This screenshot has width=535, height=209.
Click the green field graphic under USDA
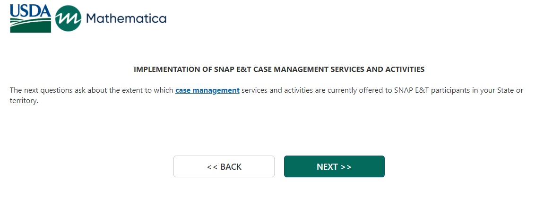30,26
